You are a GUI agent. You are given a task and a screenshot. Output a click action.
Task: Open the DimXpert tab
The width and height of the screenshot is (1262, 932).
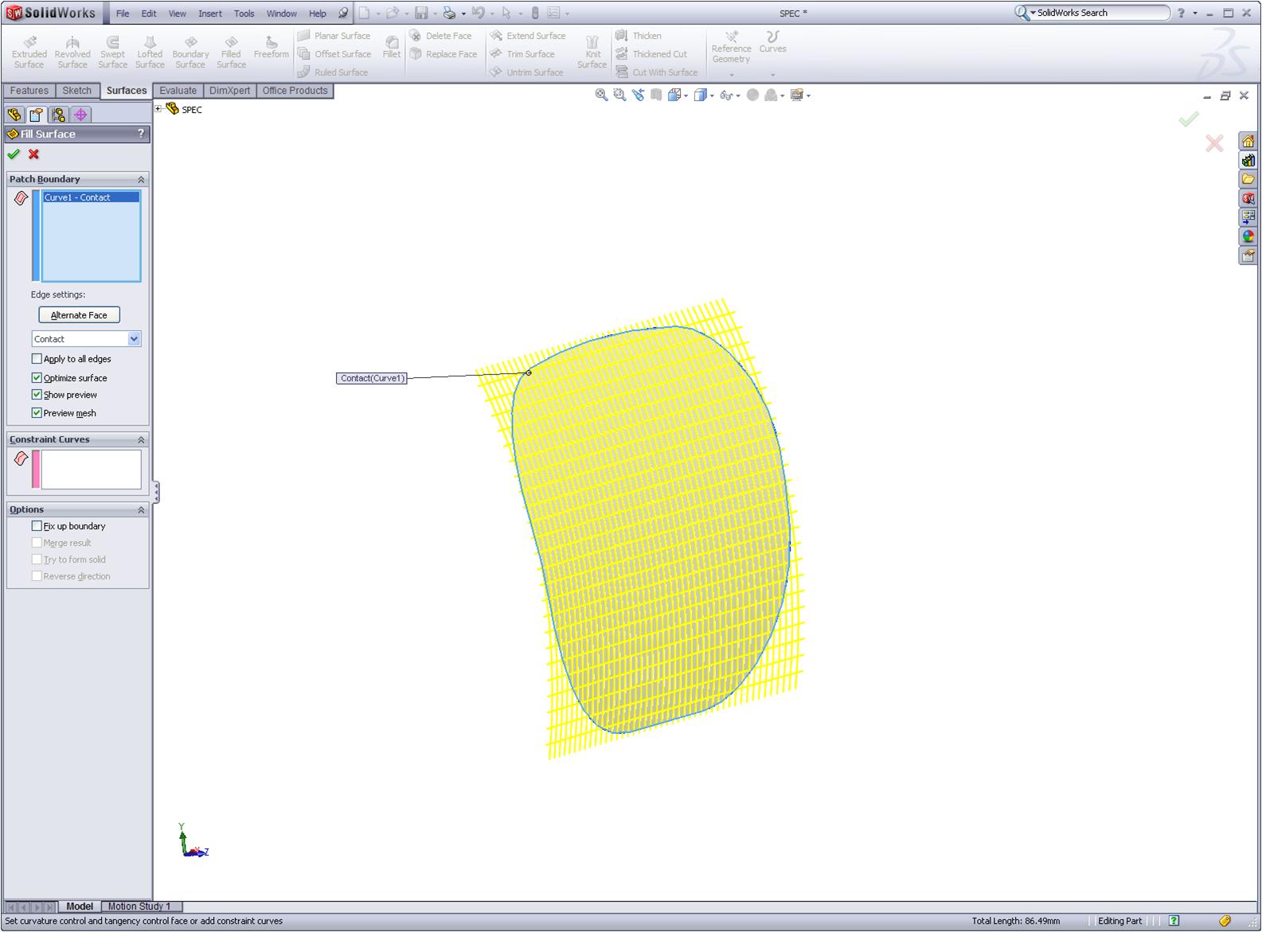coord(230,91)
